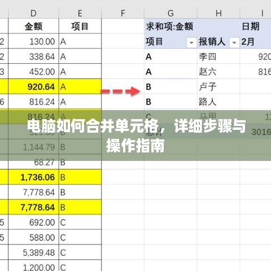Select column E cell C beside 5,389.48

pos(80,252)
